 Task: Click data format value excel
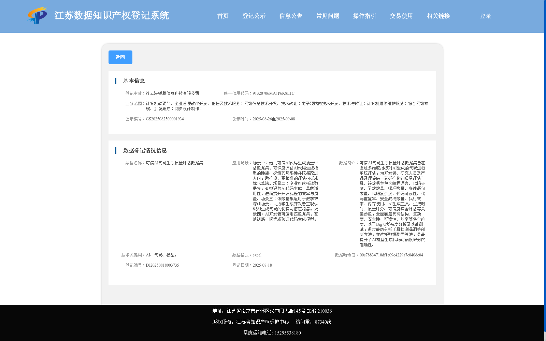tap(257, 255)
